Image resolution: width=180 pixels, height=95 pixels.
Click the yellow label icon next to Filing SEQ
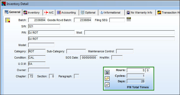coord(129,19)
